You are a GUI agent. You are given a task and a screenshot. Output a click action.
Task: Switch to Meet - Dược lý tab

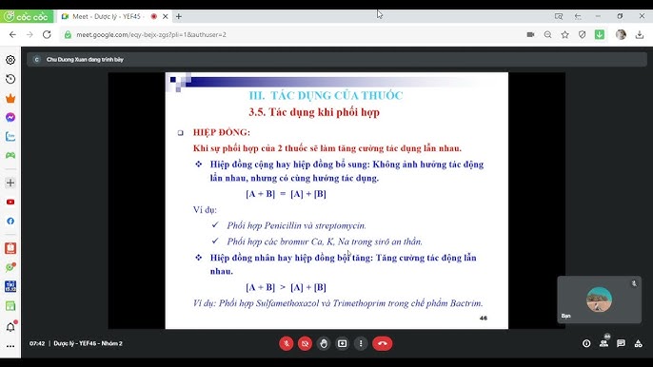(109, 16)
